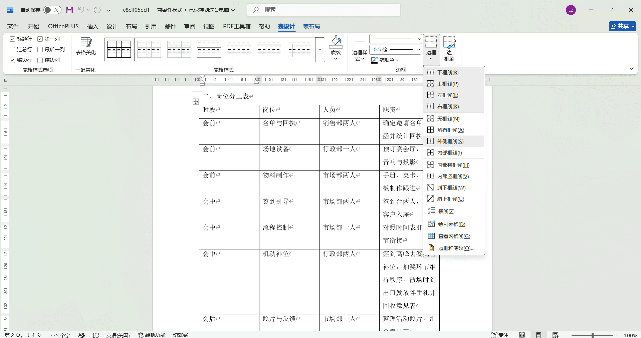The width and height of the screenshot is (641, 338).
Task: Click the 搜索 search box
Action: tap(324, 10)
